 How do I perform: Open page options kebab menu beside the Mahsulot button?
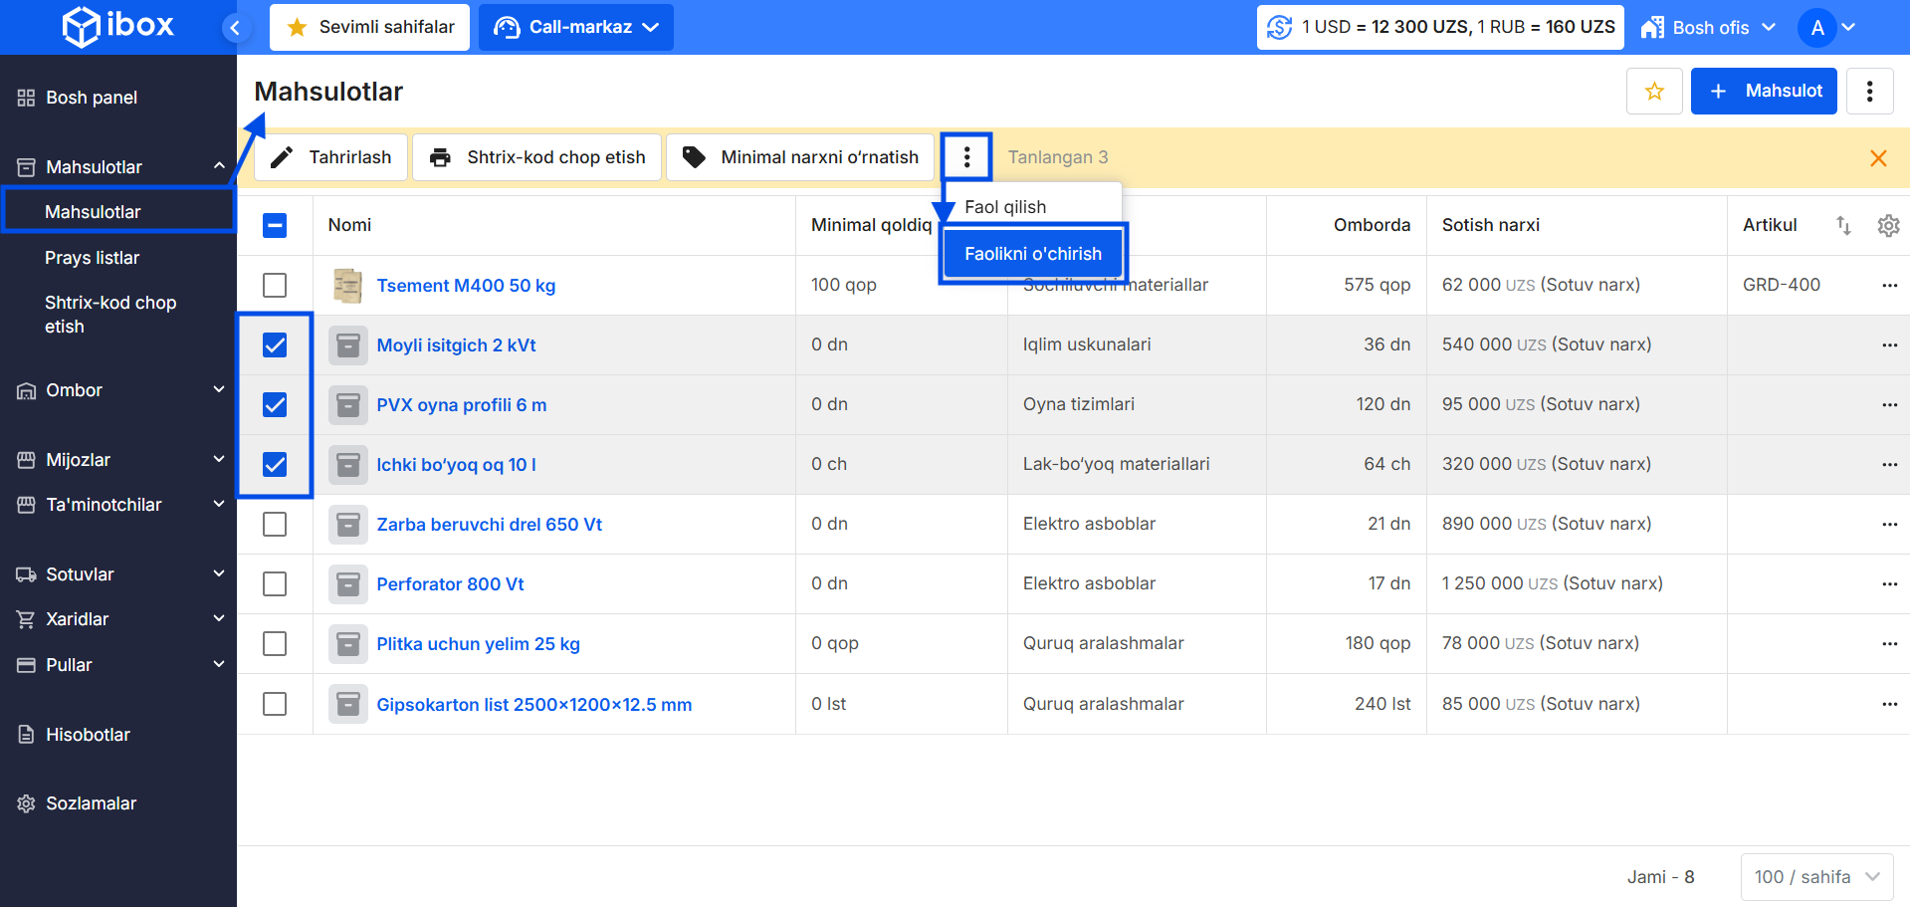(1869, 92)
